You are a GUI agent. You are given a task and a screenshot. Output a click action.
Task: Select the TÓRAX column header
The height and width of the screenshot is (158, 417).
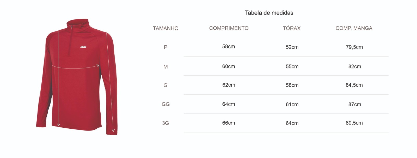coord(292,28)
